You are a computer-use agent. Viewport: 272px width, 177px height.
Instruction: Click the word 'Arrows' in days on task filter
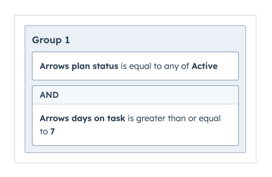click(x=54, y=118)
